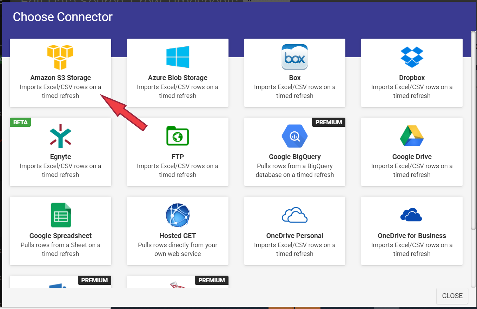Click the Google Drive triangle icon

tap(412, 136)
